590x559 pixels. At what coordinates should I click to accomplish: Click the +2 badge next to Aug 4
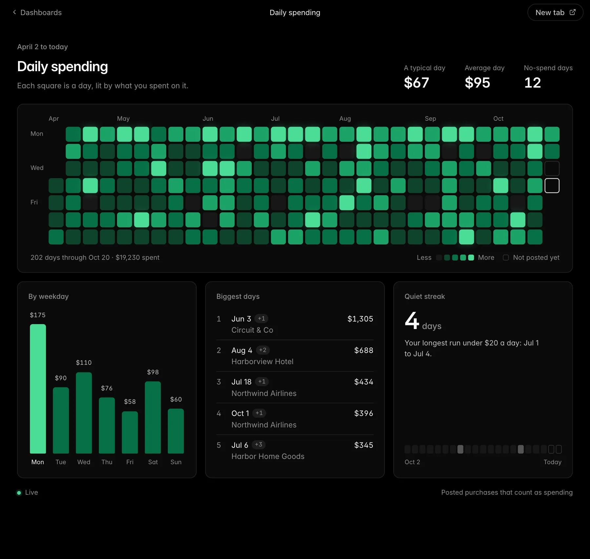click(x=263, y=350)
